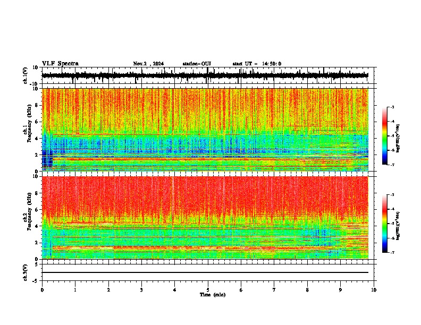Click the "ch.1(V)" waveform axis label
Image resolution: width=421 pixels, height=325 pixels.
point(26,75)
